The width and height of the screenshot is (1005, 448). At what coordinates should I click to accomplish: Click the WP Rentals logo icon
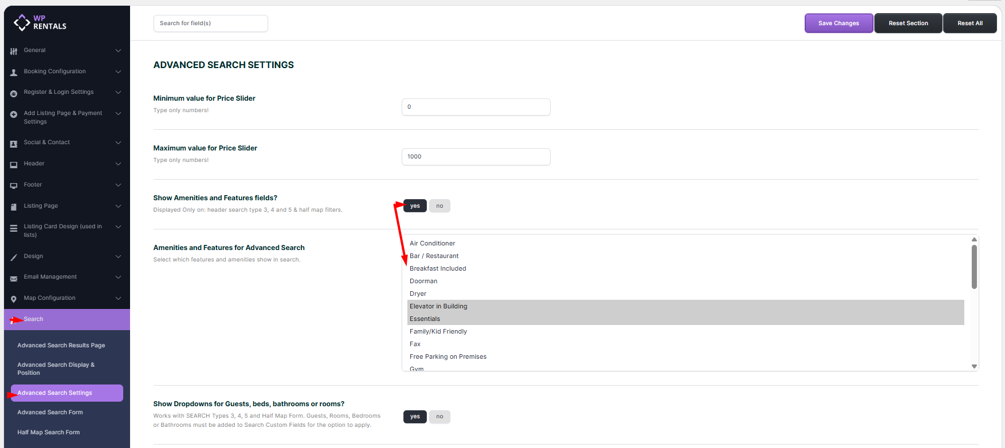click(22, 22)
